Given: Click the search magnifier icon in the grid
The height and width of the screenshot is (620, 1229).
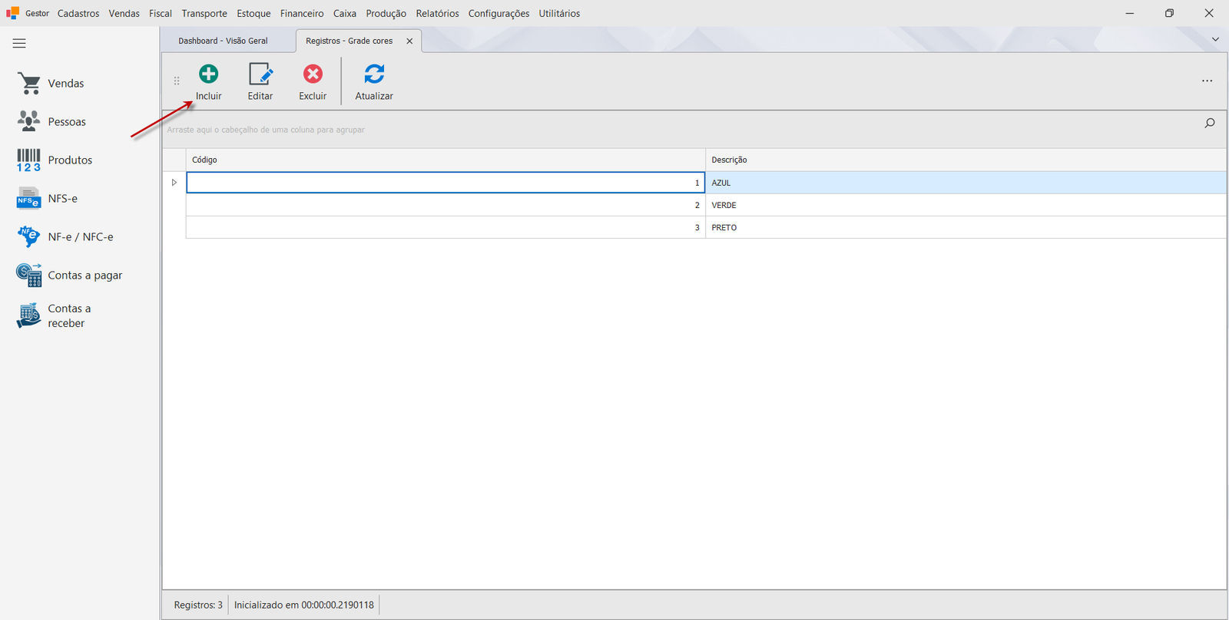Looking at the screenshot, I should tap(1210, 123).
